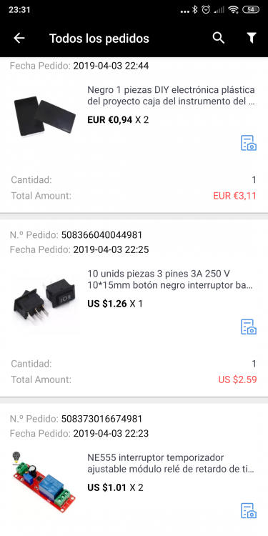Tap the 'Todos los pedidos' header title
The height and width of the screenshot is (536, 268).
(x=99, y=39)
